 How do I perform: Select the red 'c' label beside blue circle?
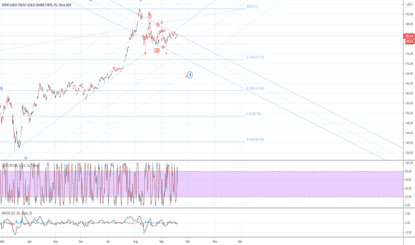(187, 76)
